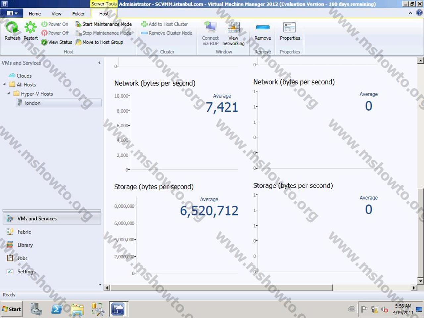Viewport: 424px width, 318px height.
Task: Switch to the Home ribbon tab
Action: tap(35, 14)
